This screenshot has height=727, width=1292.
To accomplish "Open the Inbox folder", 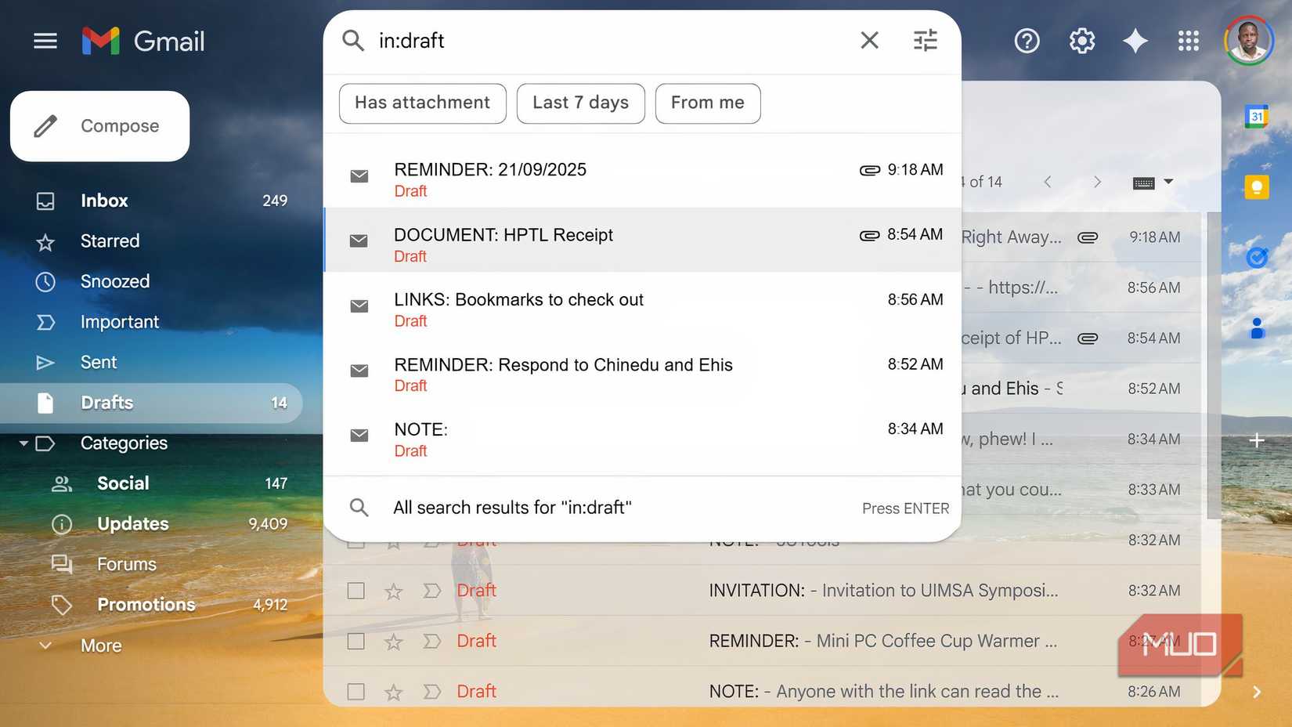I will click(151, 201).
